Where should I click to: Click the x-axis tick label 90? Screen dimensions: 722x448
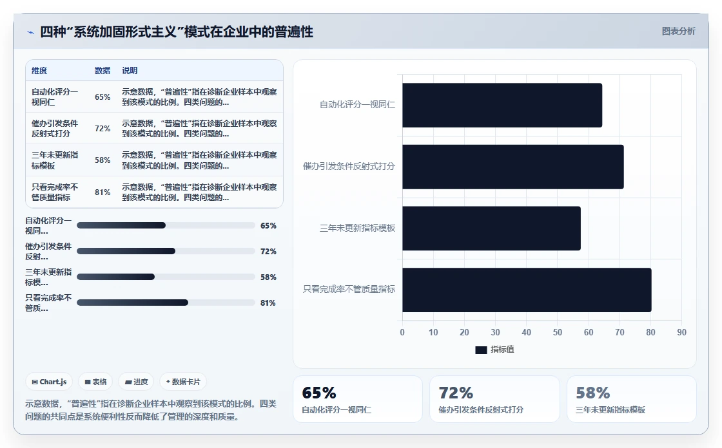pos(681,333)
